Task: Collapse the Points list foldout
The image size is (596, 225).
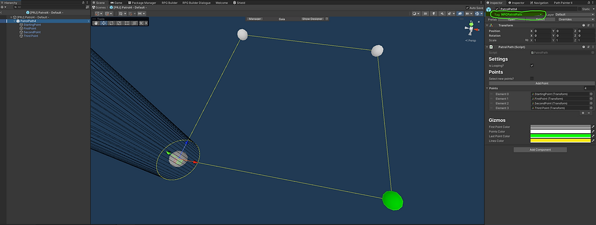Action: tap(487, 88)
